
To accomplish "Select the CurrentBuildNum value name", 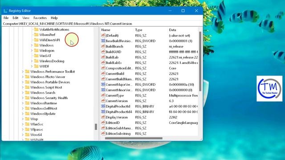I will [119, 79].
